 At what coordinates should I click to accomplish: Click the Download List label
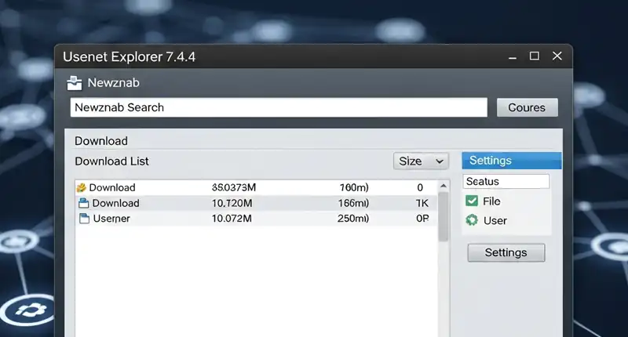pyautogui.click(x=111, y=161)
